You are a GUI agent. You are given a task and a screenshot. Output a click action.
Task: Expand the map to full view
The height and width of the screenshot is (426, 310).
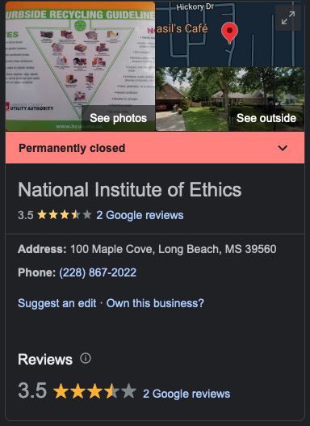pos(288,18)
